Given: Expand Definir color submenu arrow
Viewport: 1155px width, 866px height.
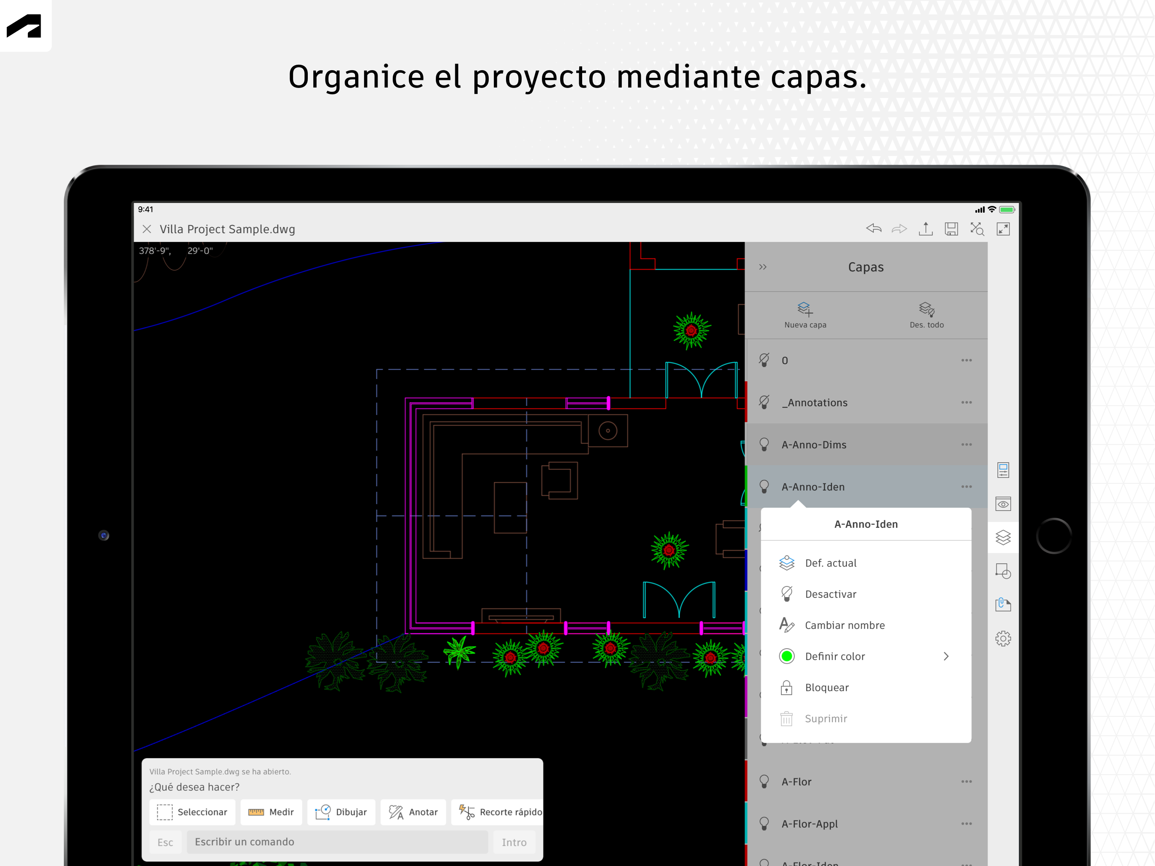Looking at the screenshot, I should tap(946, 656).
